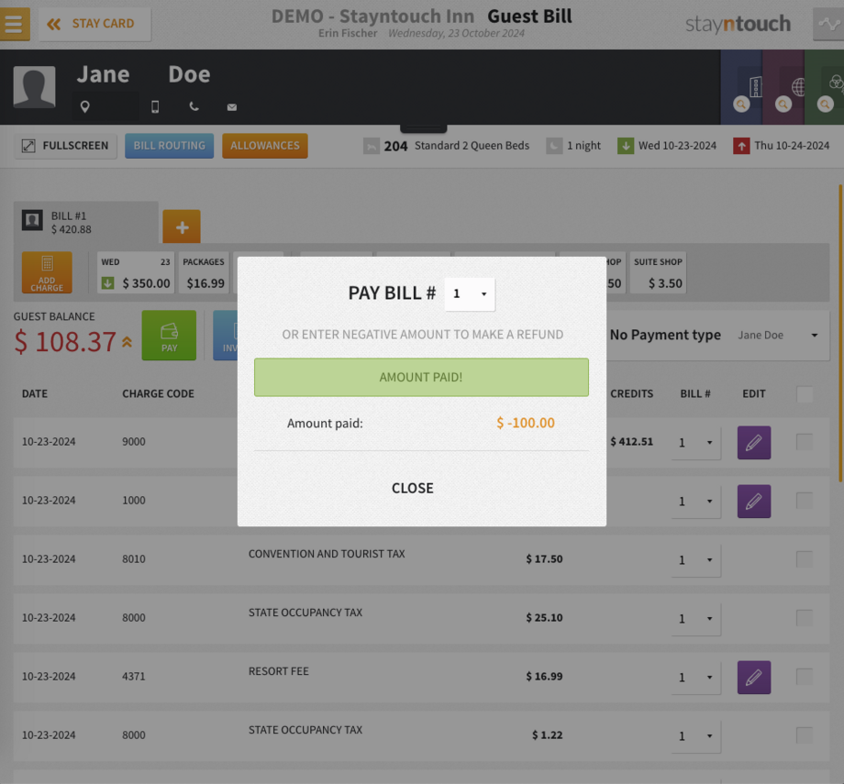
Task: Switch the bill to fullscreen
Action: coord(65,146)
